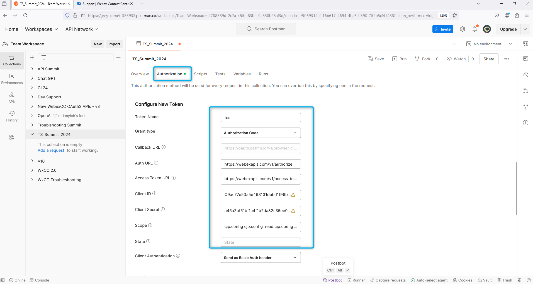Switch to the Overview tab
The width and height of the screenshot is (533, 284).
point(140,74)
